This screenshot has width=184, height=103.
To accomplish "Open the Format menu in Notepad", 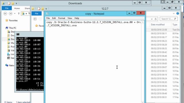I will pos(62,18).
